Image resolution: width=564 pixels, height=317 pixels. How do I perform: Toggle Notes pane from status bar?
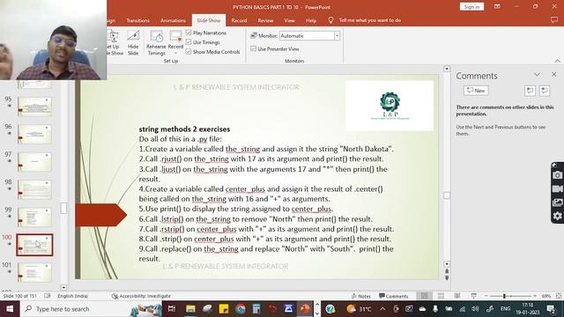[361, 296]
